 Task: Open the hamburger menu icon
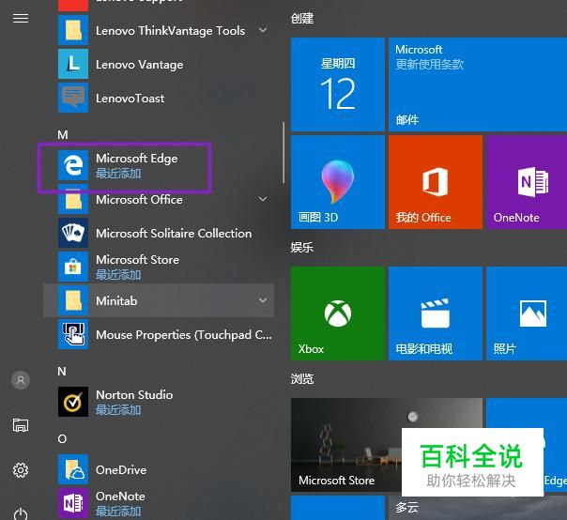click(21, 18)
